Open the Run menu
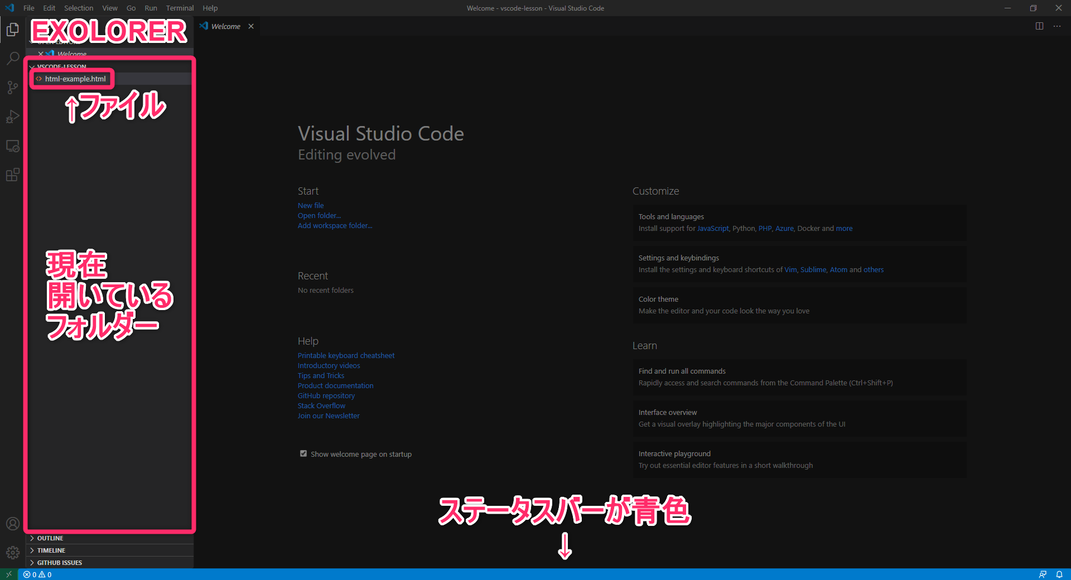 [151, 8]
